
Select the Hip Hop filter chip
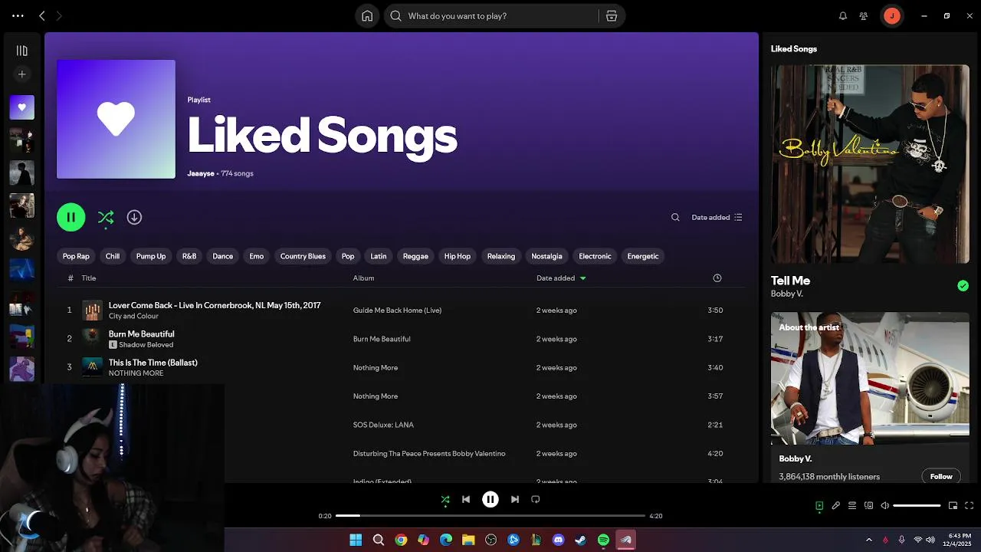[458, 256]
